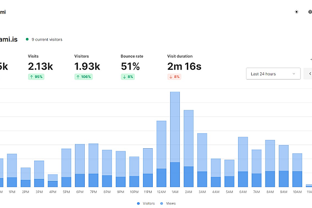Click the down arrow on Bounce rate change

(x=125, y=76)
